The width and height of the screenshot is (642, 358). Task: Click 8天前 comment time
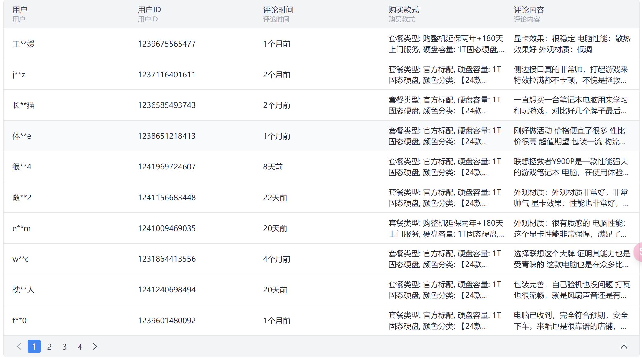click(x=273, y=167)
